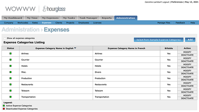Open the Licenses submenu
The height and width of the screenshot is (112, 199).
pyautogui.click(x=97, y=23)
